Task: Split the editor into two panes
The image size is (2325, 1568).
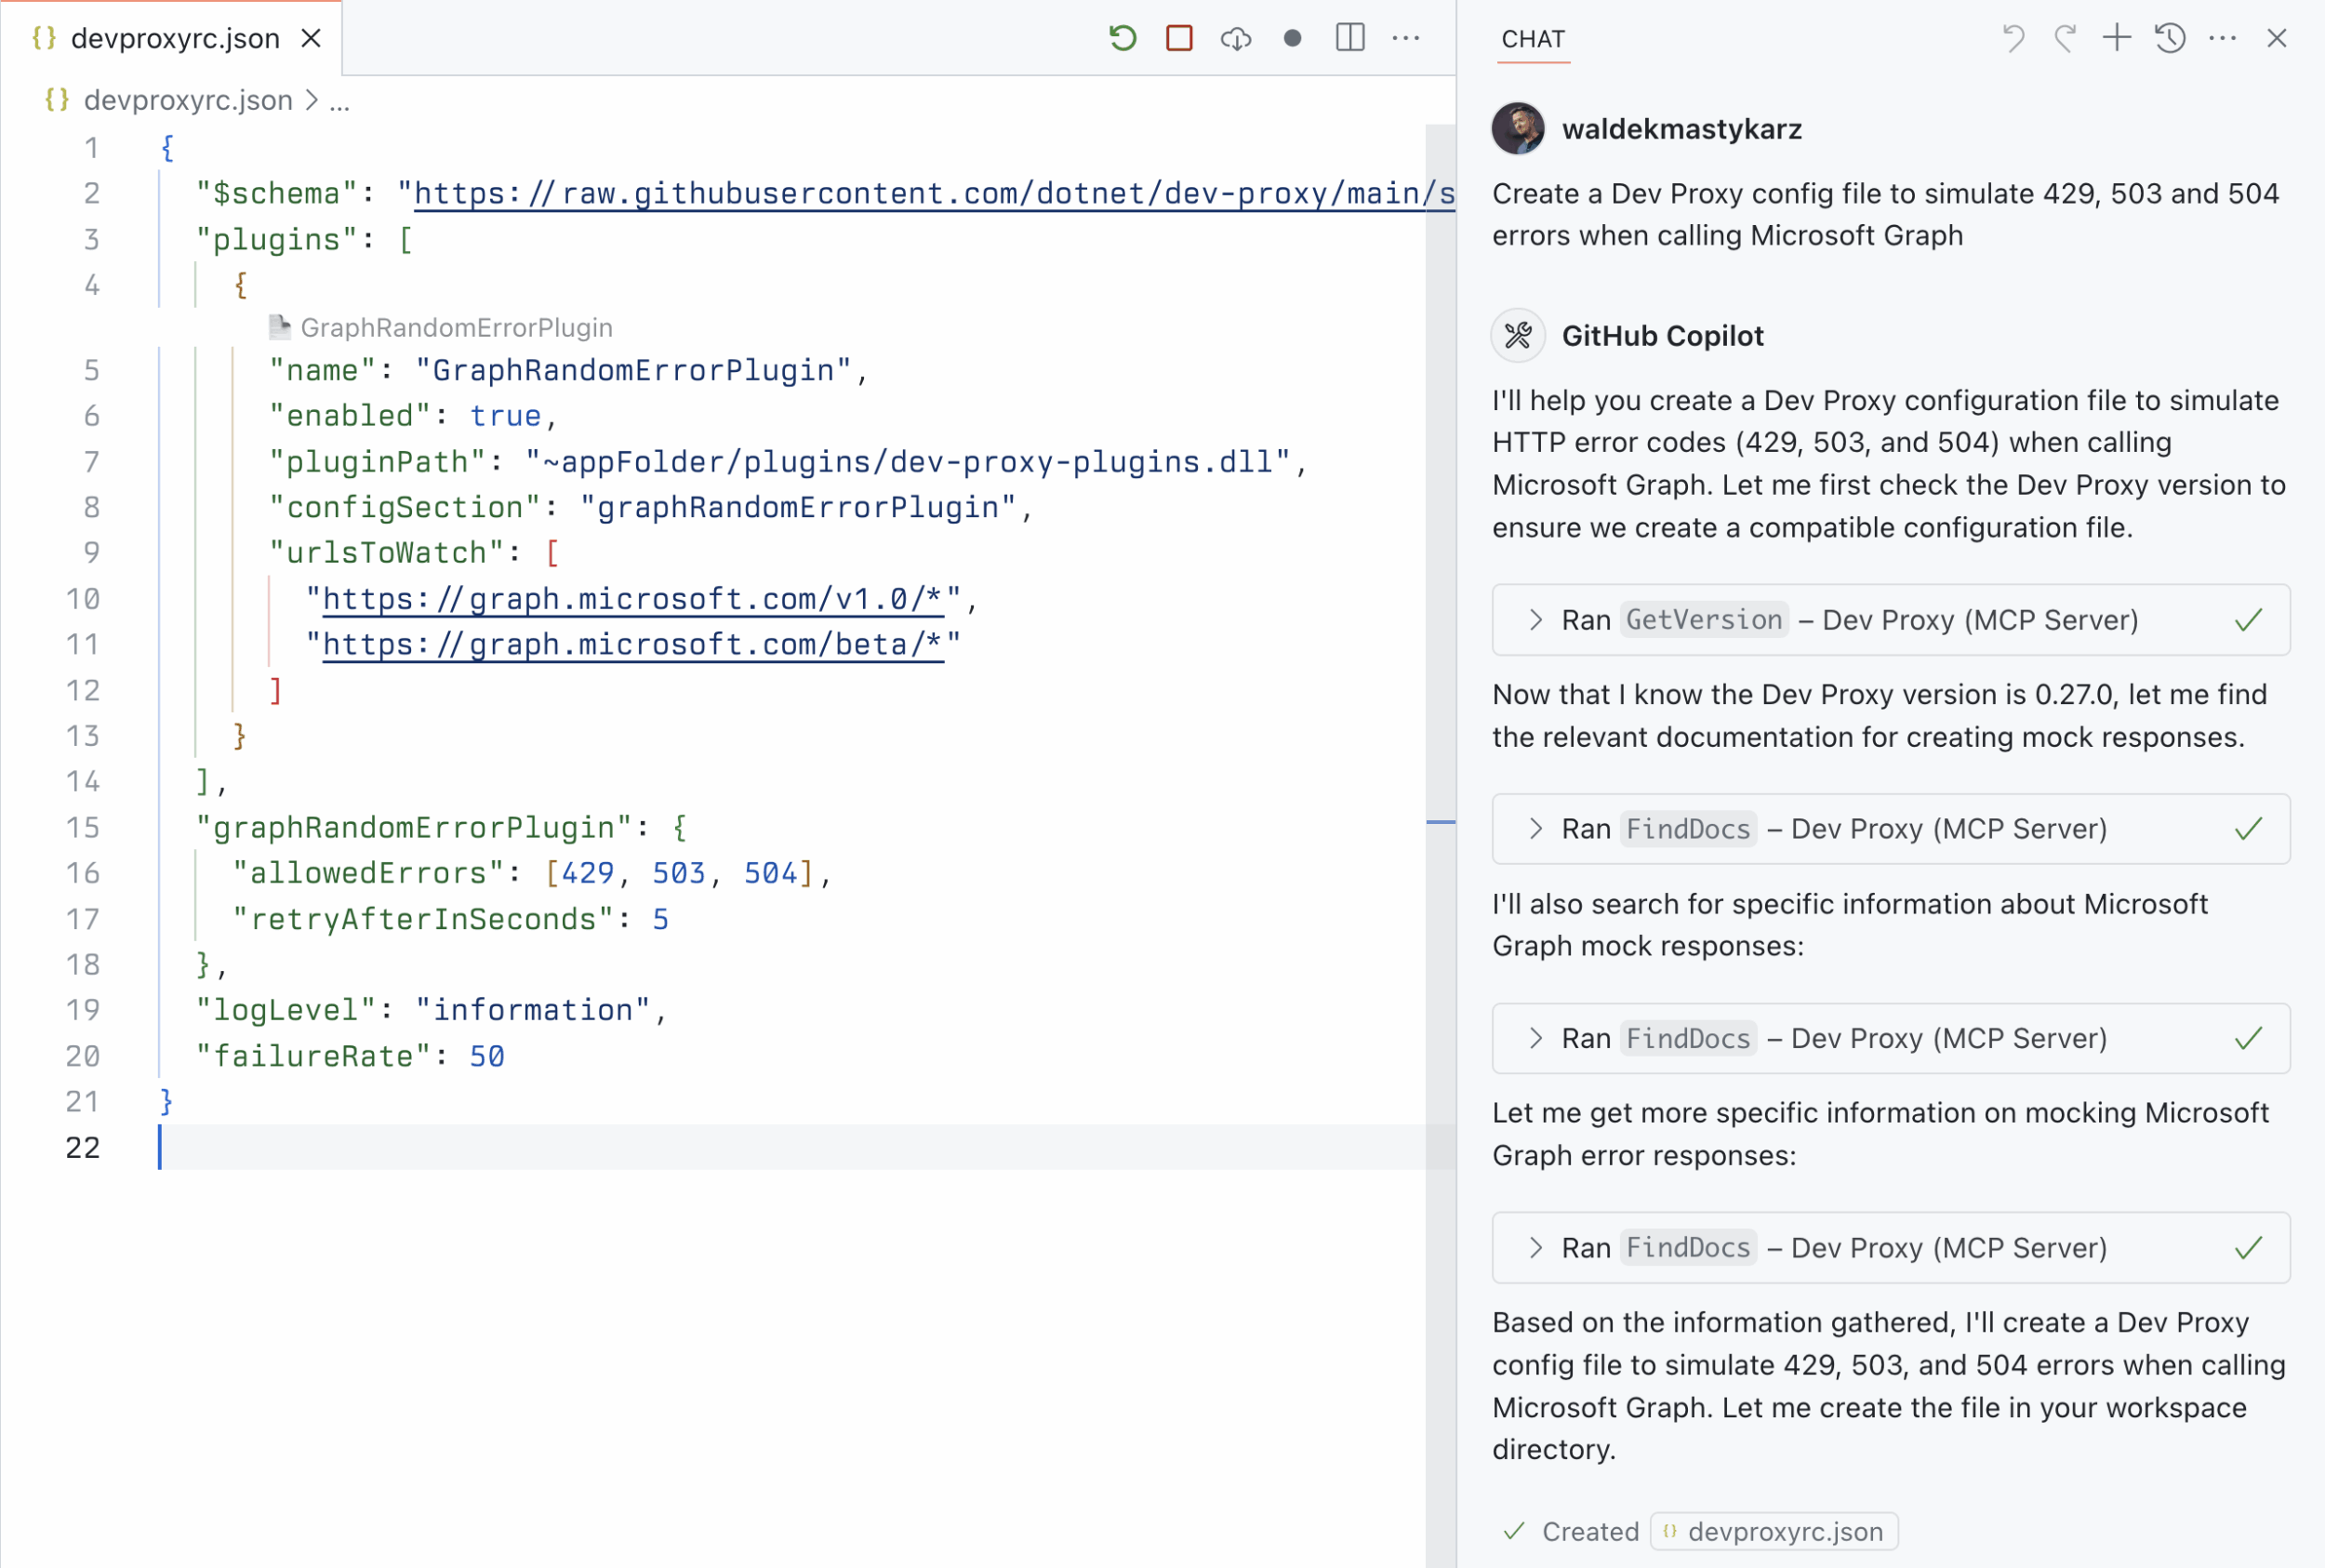Action: (x=1349, y=38)
